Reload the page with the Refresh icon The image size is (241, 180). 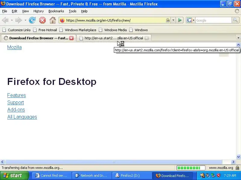[x=32, y=20]
